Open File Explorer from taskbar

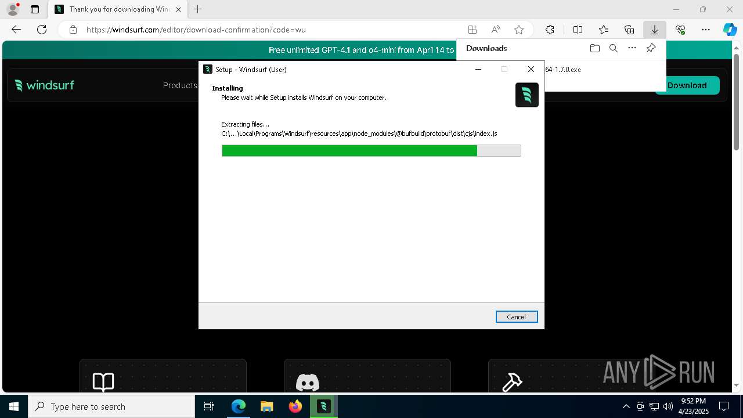click(267, 406)
